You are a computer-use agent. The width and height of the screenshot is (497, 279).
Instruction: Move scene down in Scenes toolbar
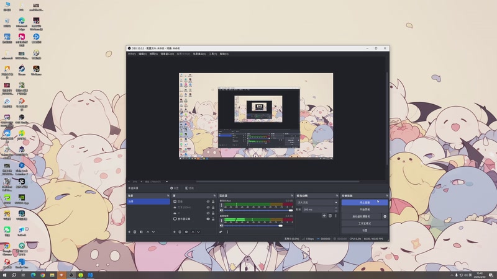[x=153, y=232]
